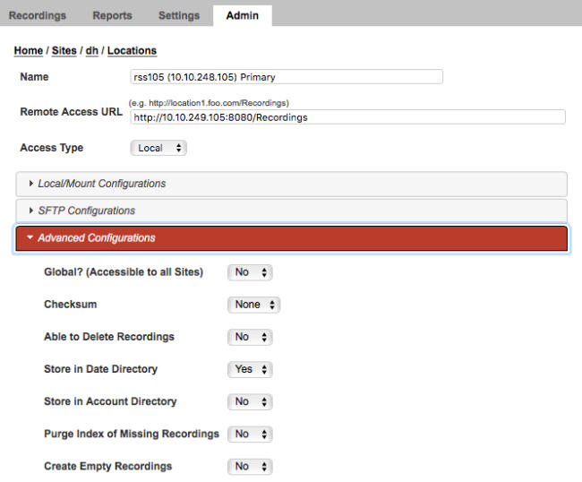The width and height of the screenshot is (582, 482).
Task: Go to Home breadcrumb link
Action: point(29,51)
